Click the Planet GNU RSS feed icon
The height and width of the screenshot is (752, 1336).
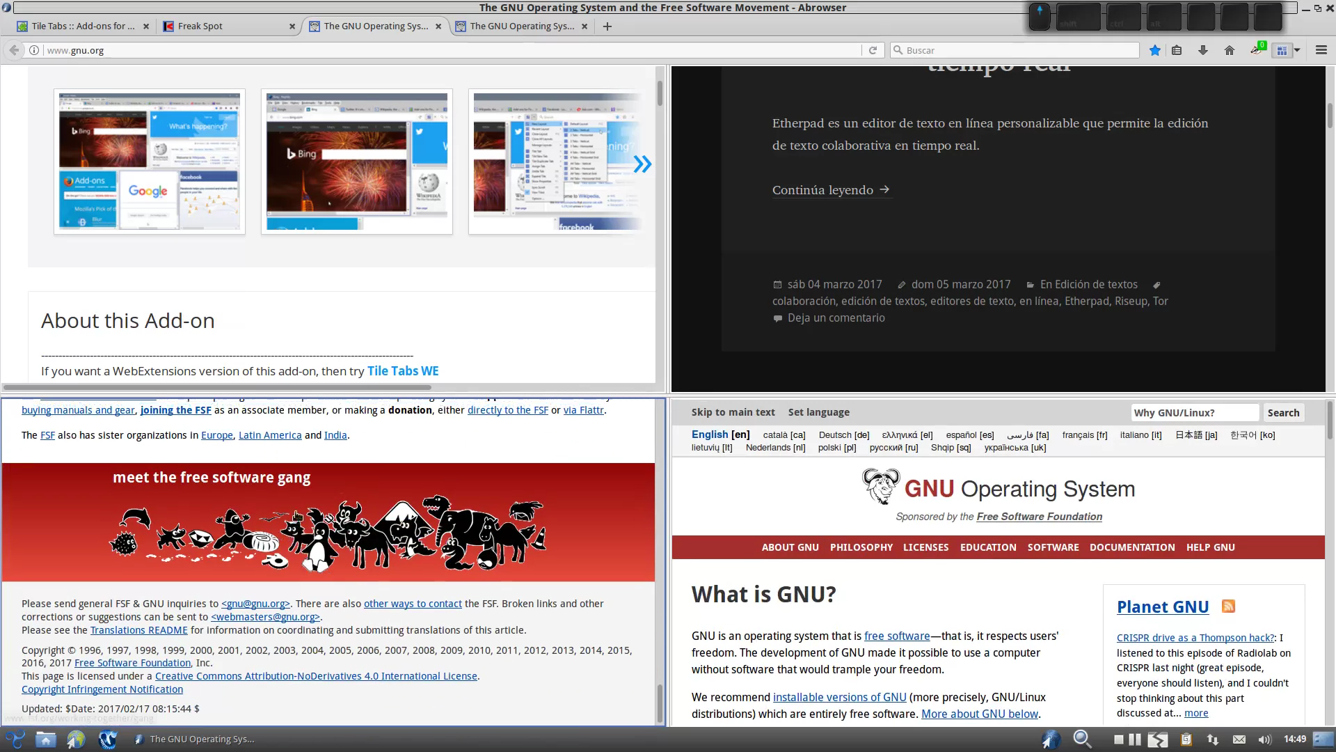[1228, 606]
